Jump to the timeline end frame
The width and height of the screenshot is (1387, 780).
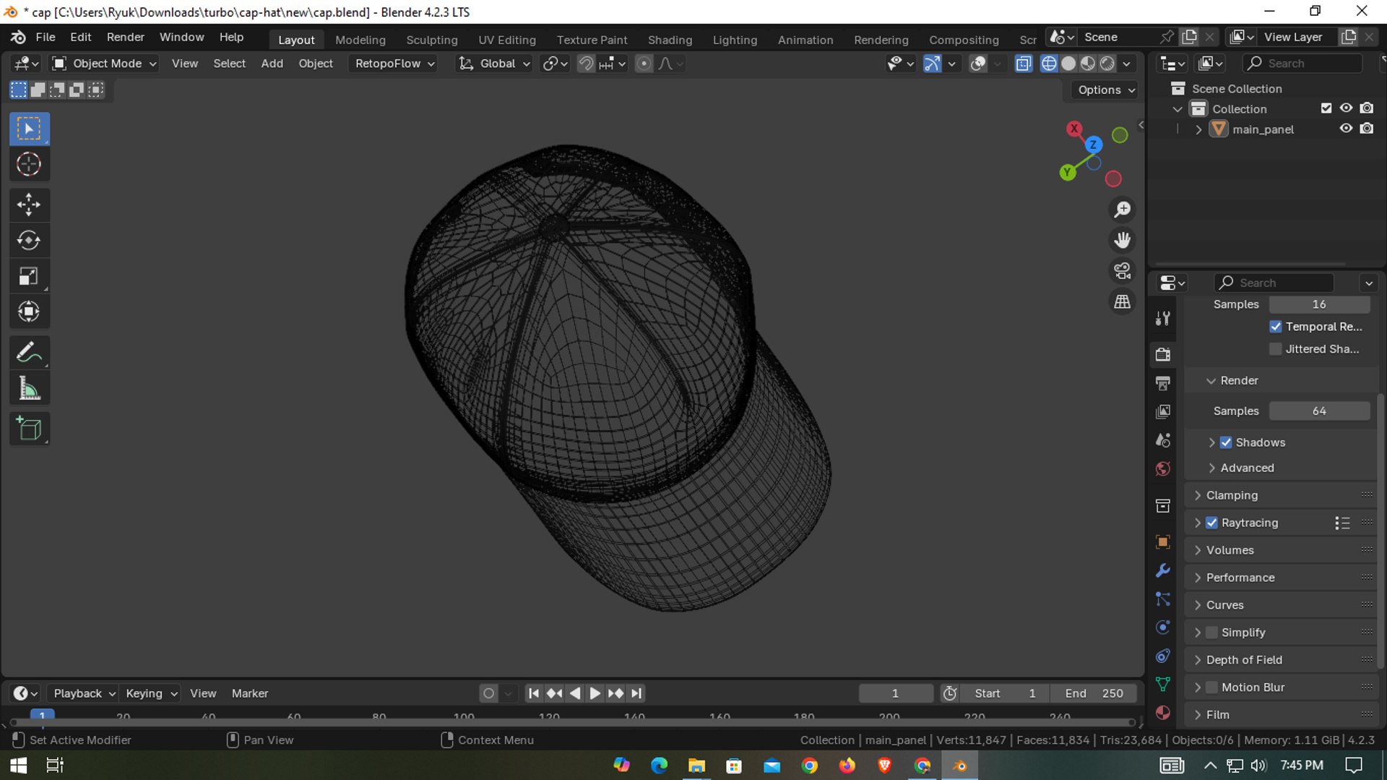(636, 693)
